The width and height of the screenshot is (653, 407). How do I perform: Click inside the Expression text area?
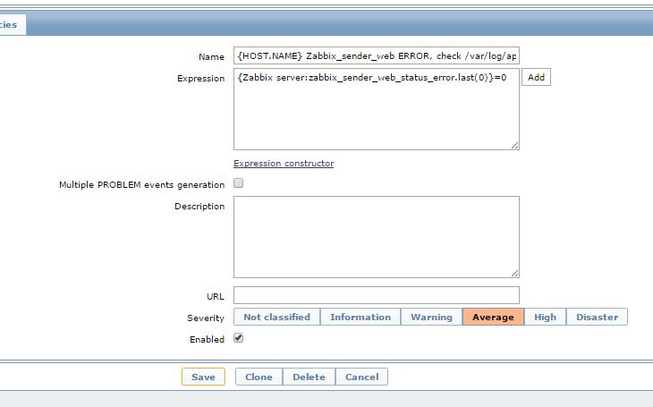tap(376, 109)
